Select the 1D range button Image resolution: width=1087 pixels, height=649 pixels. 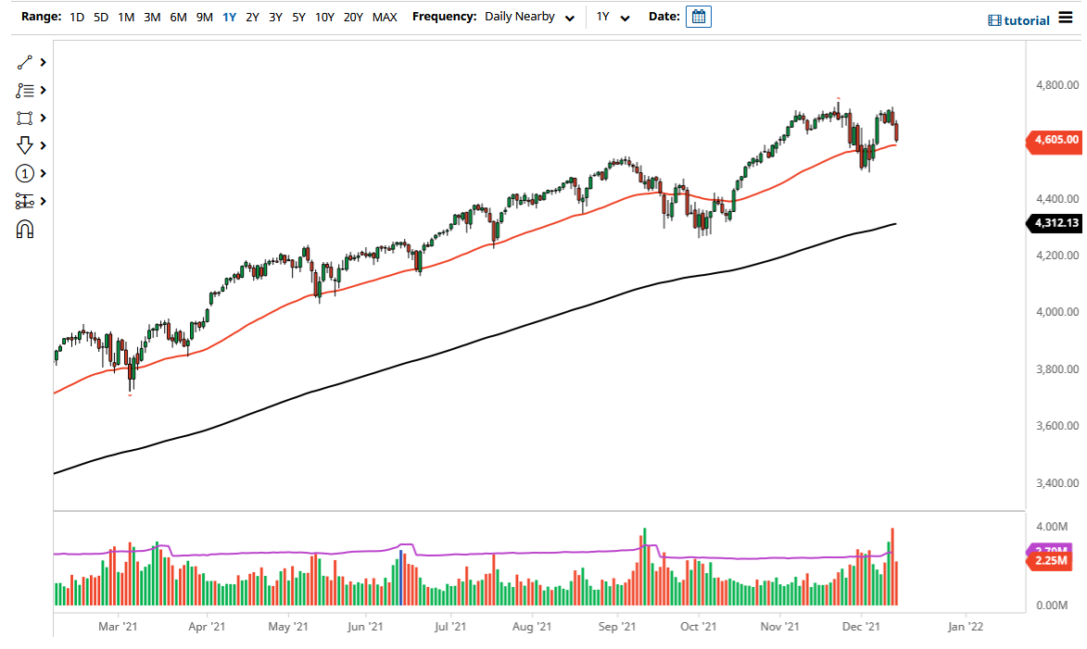pyautogui.click(x=77, y=17)
